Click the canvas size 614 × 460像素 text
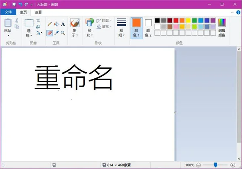 tap(119, 165)
